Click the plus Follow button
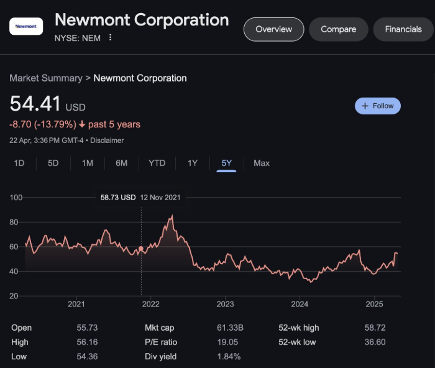 pos(377,106)
